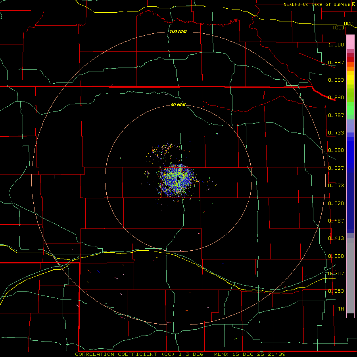The image size is (357, 357).
Task: Pick the red swatch on the color bar
Action: click(350, 59)
